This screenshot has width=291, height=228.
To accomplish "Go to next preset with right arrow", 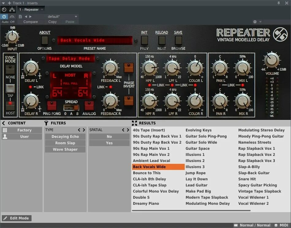I will (30, 17).
